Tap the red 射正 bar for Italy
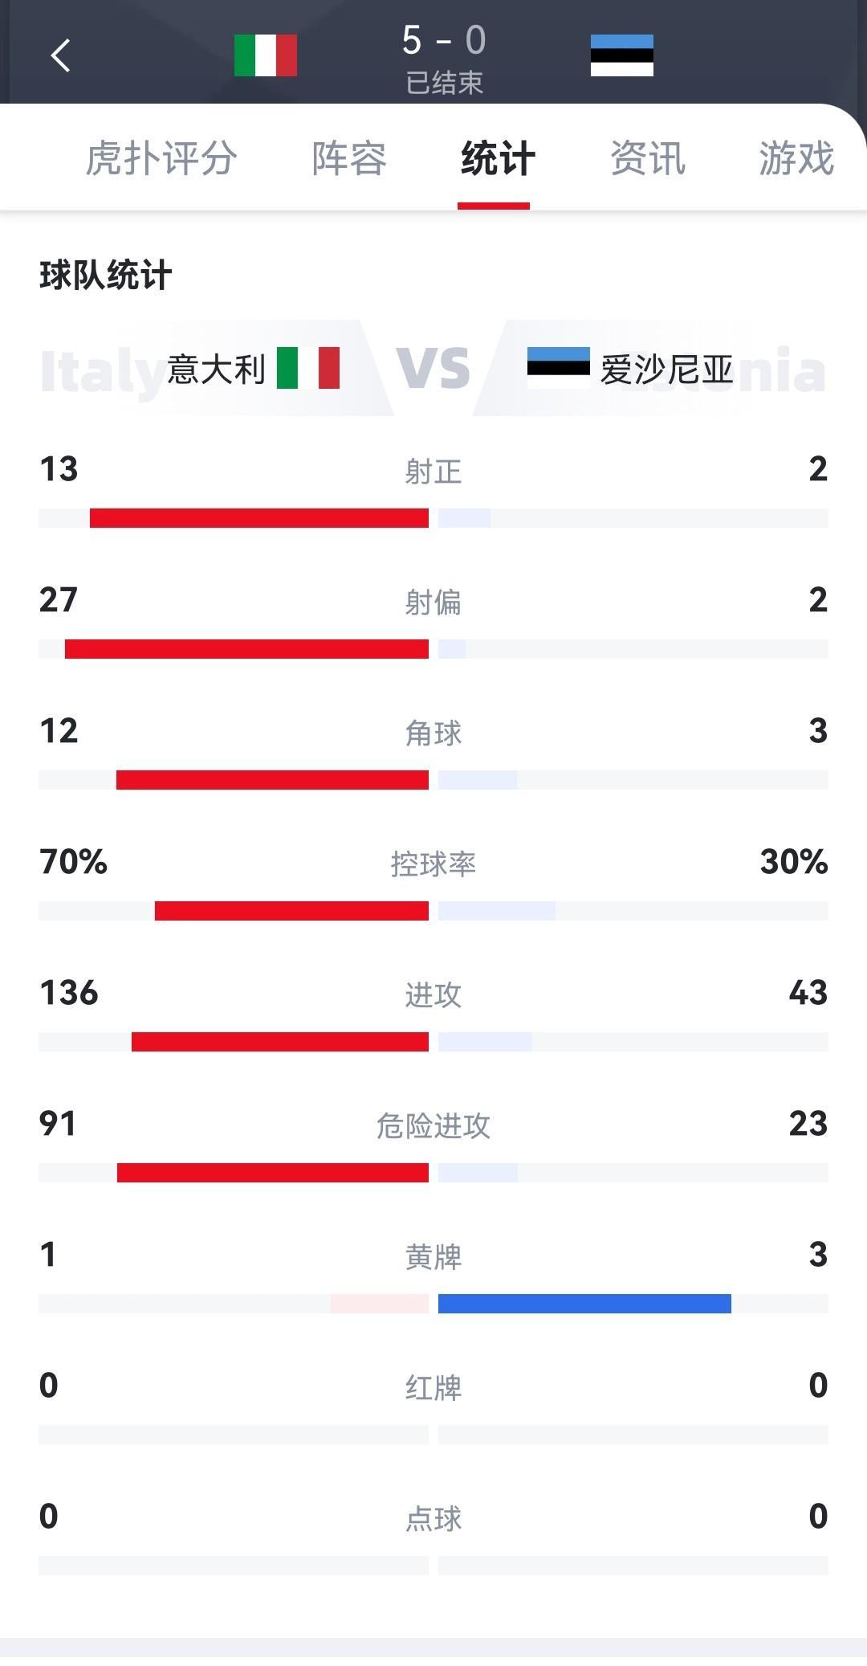 pos(258,518)
